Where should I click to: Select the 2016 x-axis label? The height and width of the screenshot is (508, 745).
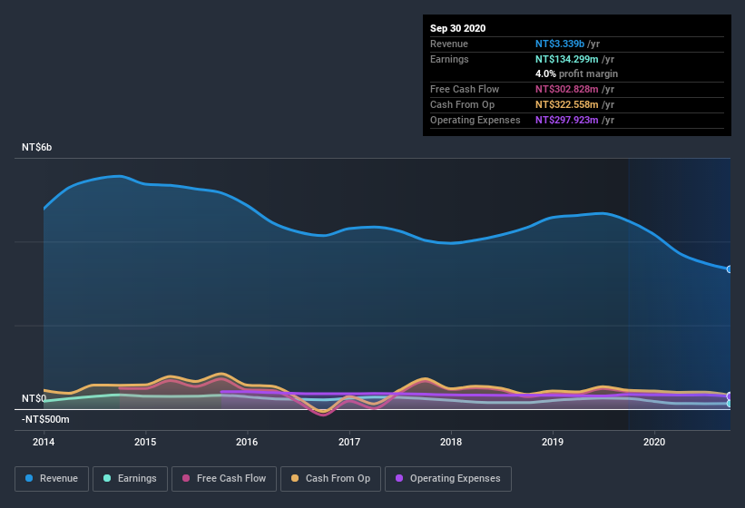click(x=247, y=442)
